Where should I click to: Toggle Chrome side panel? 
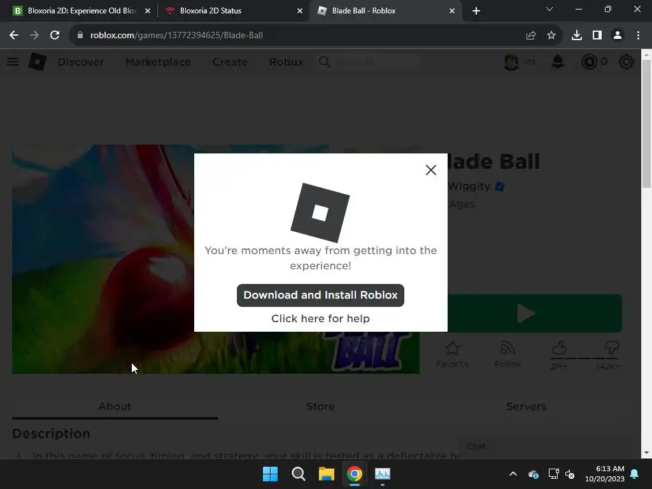597,36
